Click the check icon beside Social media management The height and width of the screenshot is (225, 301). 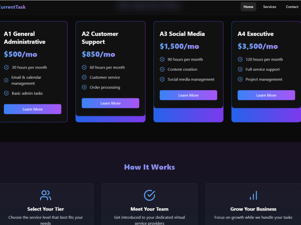162,79
